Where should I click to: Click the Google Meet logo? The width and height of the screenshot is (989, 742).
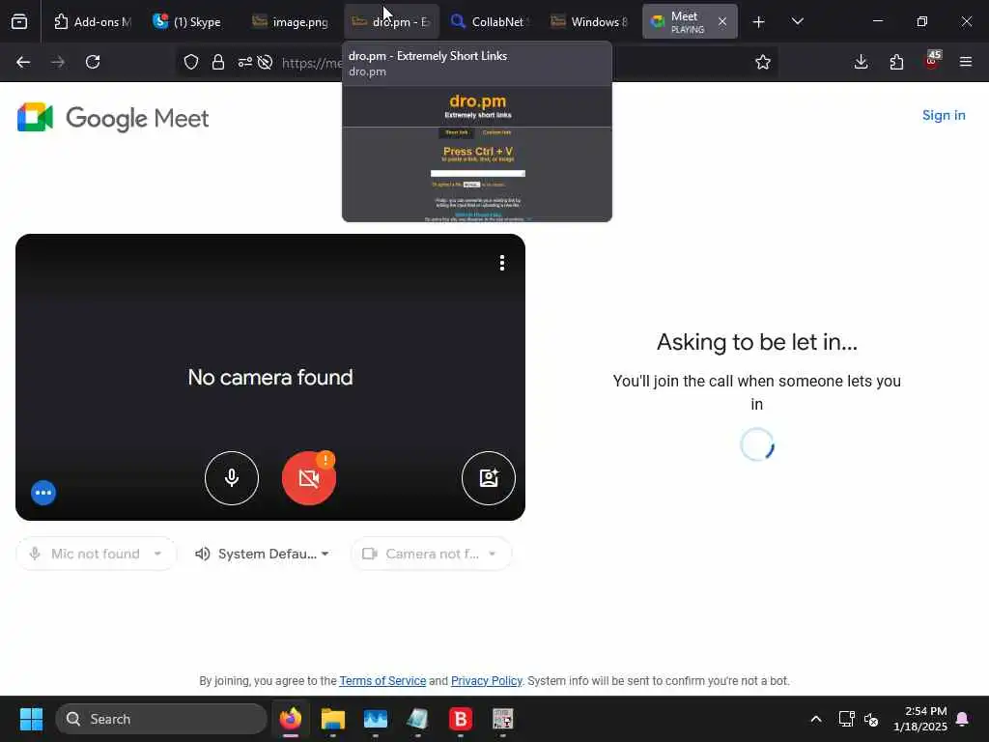113,118
